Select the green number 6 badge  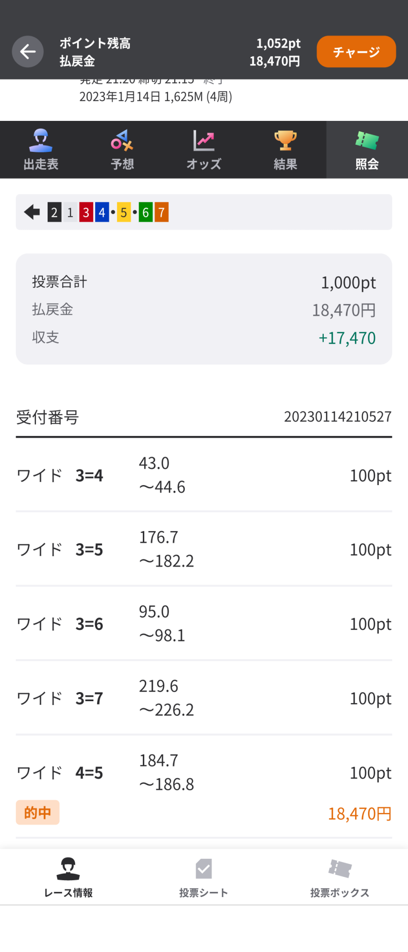coord(146,212)
